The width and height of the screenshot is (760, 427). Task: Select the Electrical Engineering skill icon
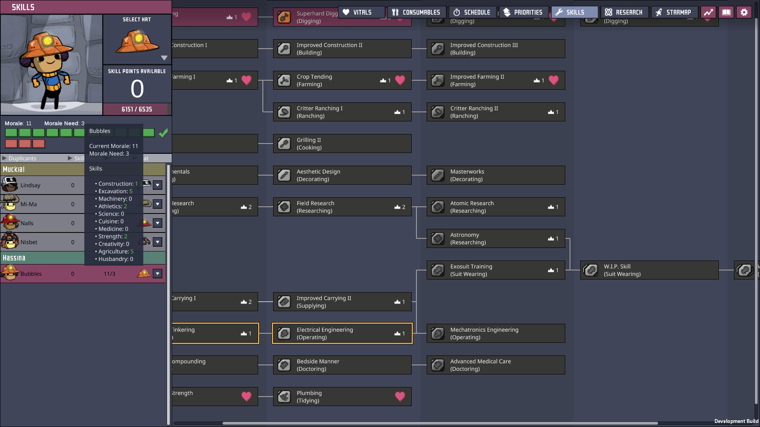point(284,333)
